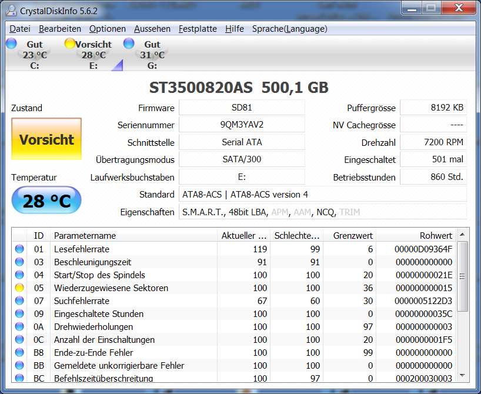This screenshot has width=481, height=394.
Task: Open the Hilfe menu
Action: tap(235, 29)
